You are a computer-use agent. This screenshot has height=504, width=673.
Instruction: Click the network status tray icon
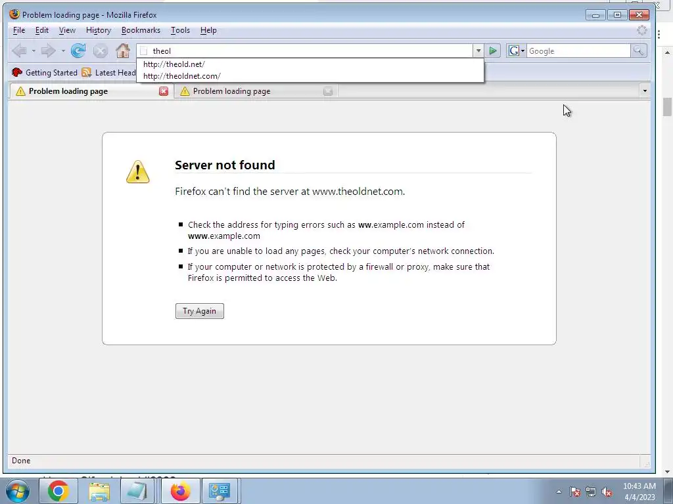pos(591,492)
